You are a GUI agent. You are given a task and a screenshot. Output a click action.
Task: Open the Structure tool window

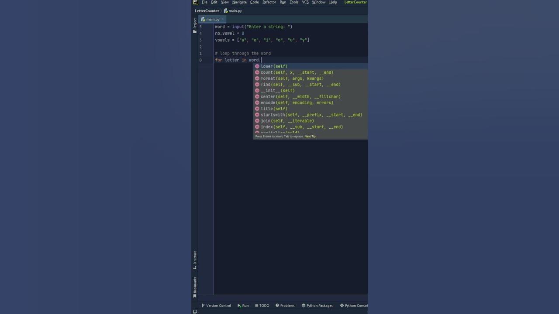click(x=195, y=260)
